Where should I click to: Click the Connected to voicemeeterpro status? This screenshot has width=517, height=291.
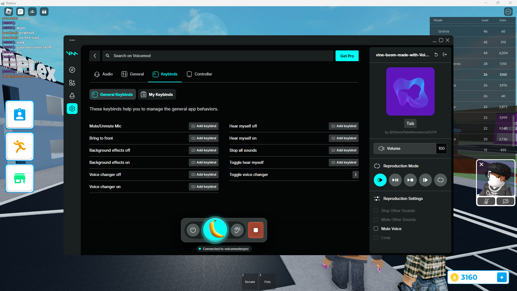[224, 249]
